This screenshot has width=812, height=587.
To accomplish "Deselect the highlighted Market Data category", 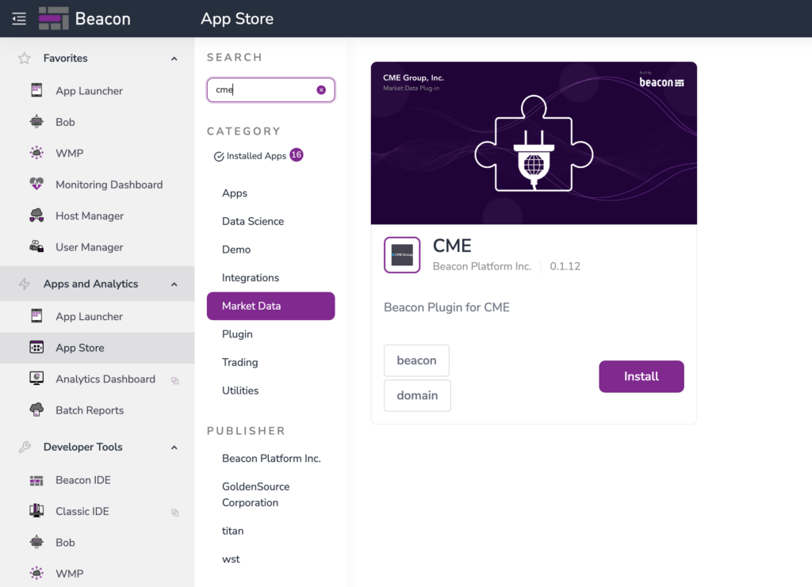I will pyautogui.click(x=271, y=306).
